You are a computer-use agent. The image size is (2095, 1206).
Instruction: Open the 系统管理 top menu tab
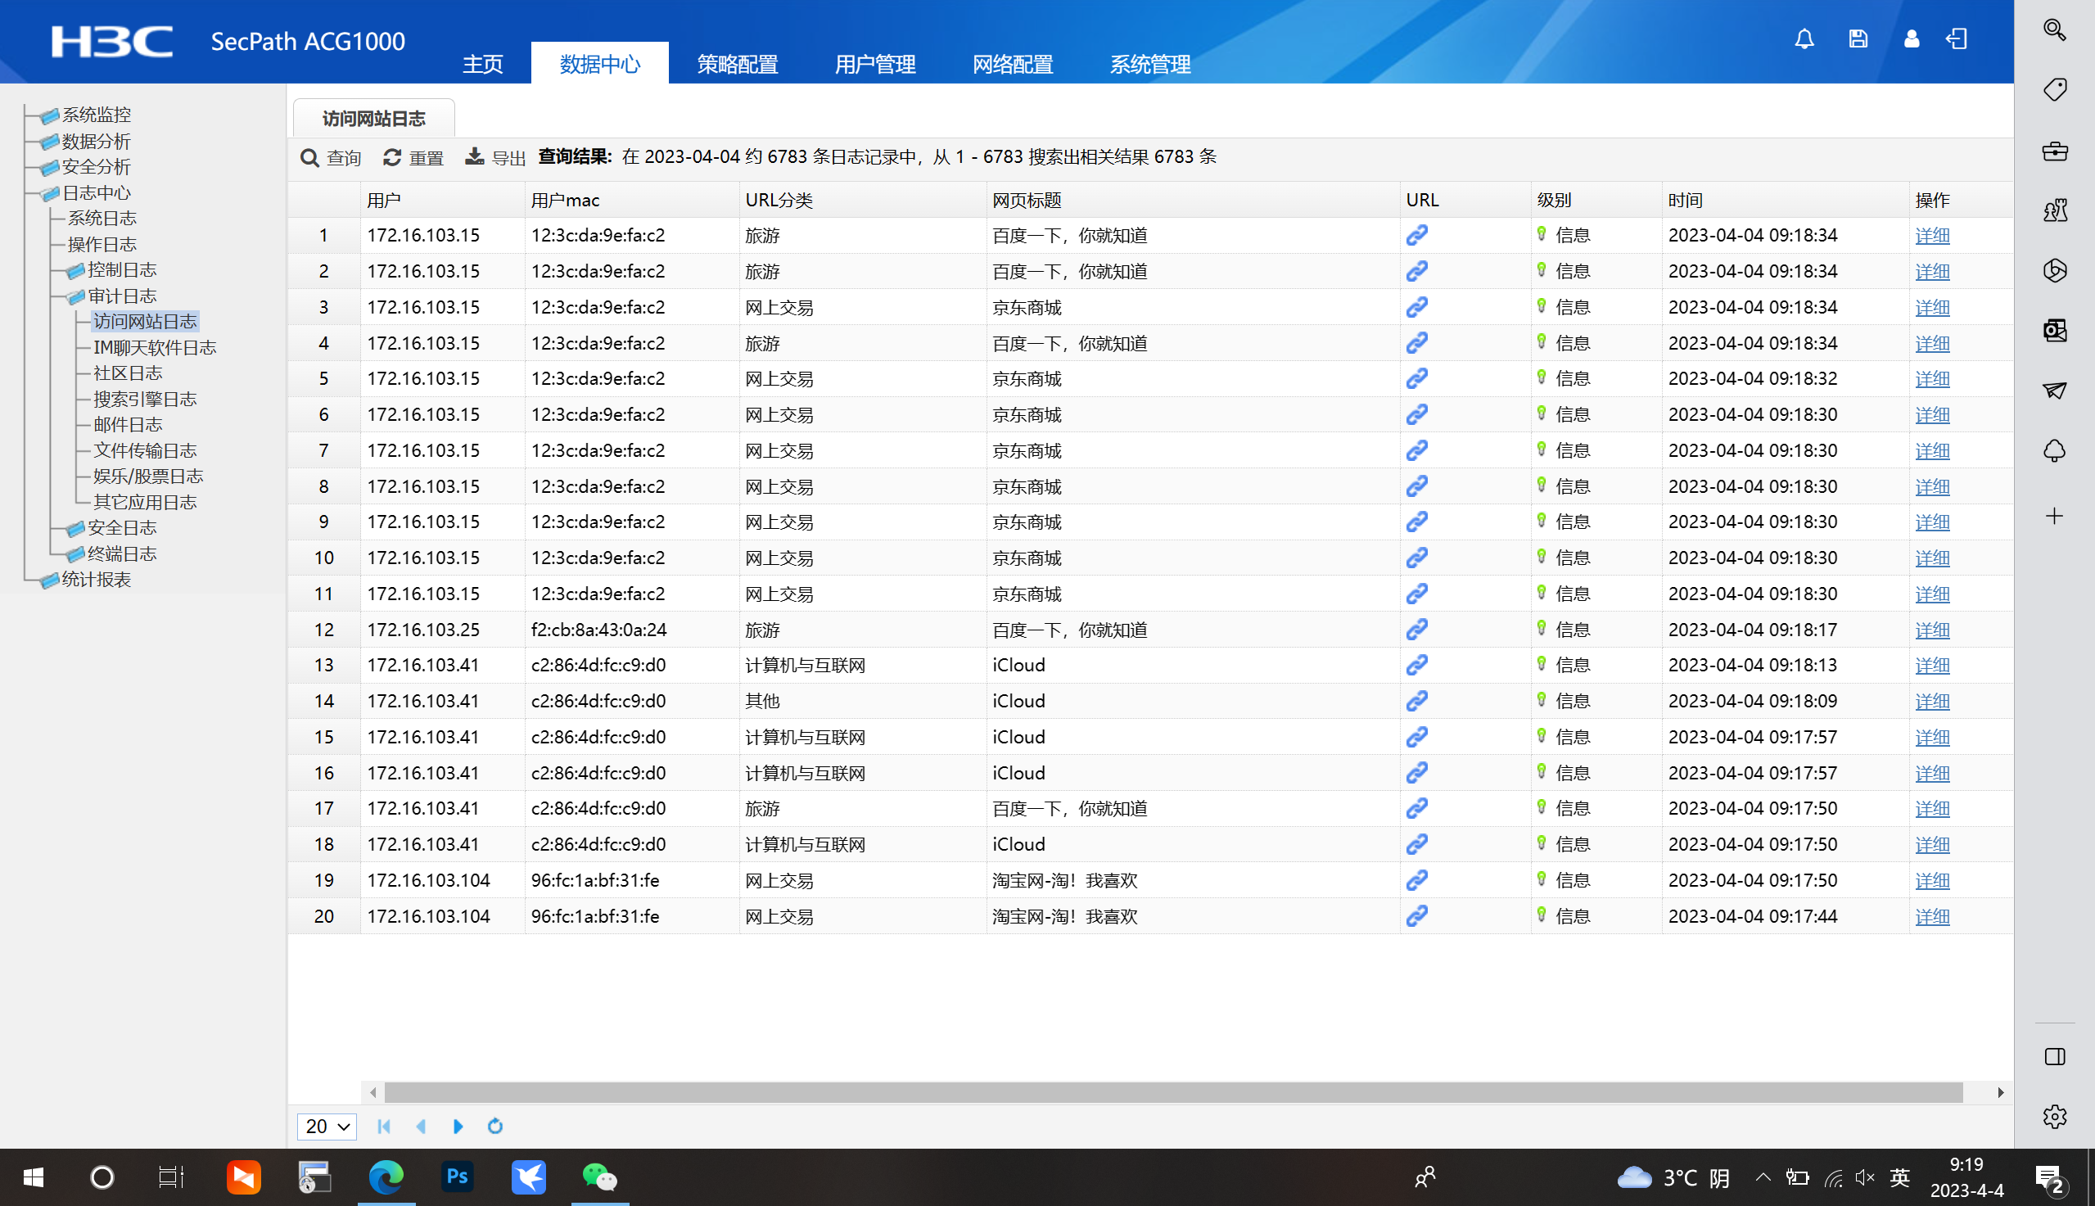1149,64
